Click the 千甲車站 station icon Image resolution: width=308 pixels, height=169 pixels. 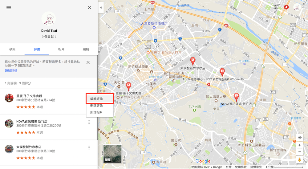pyautogui.click(x=244, y=64)
